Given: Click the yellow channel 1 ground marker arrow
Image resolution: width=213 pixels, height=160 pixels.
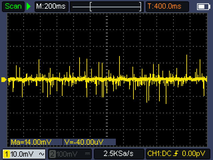Looking at the screenshot, I should tap(4, 80).
